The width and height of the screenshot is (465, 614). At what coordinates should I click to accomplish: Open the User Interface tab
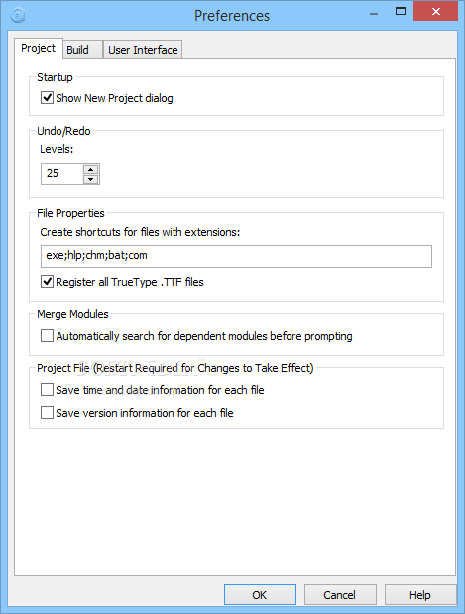coord(143,50)
